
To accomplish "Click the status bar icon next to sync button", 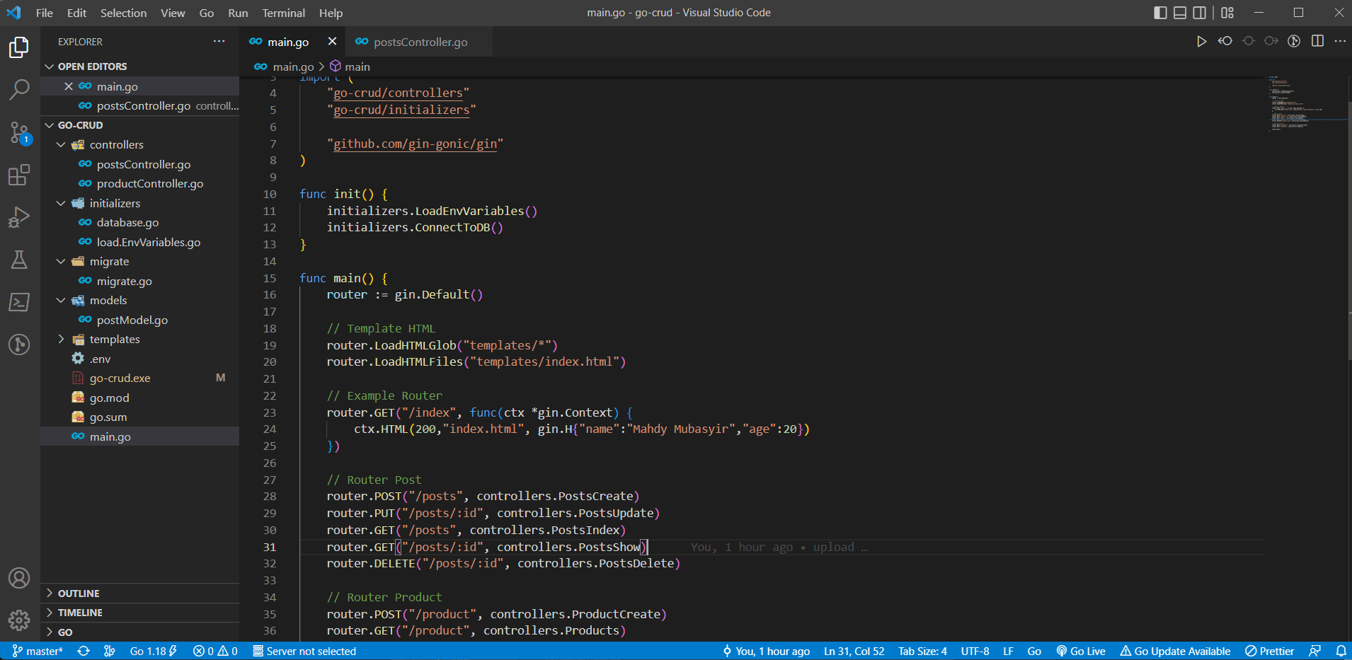I will (109, 651).
